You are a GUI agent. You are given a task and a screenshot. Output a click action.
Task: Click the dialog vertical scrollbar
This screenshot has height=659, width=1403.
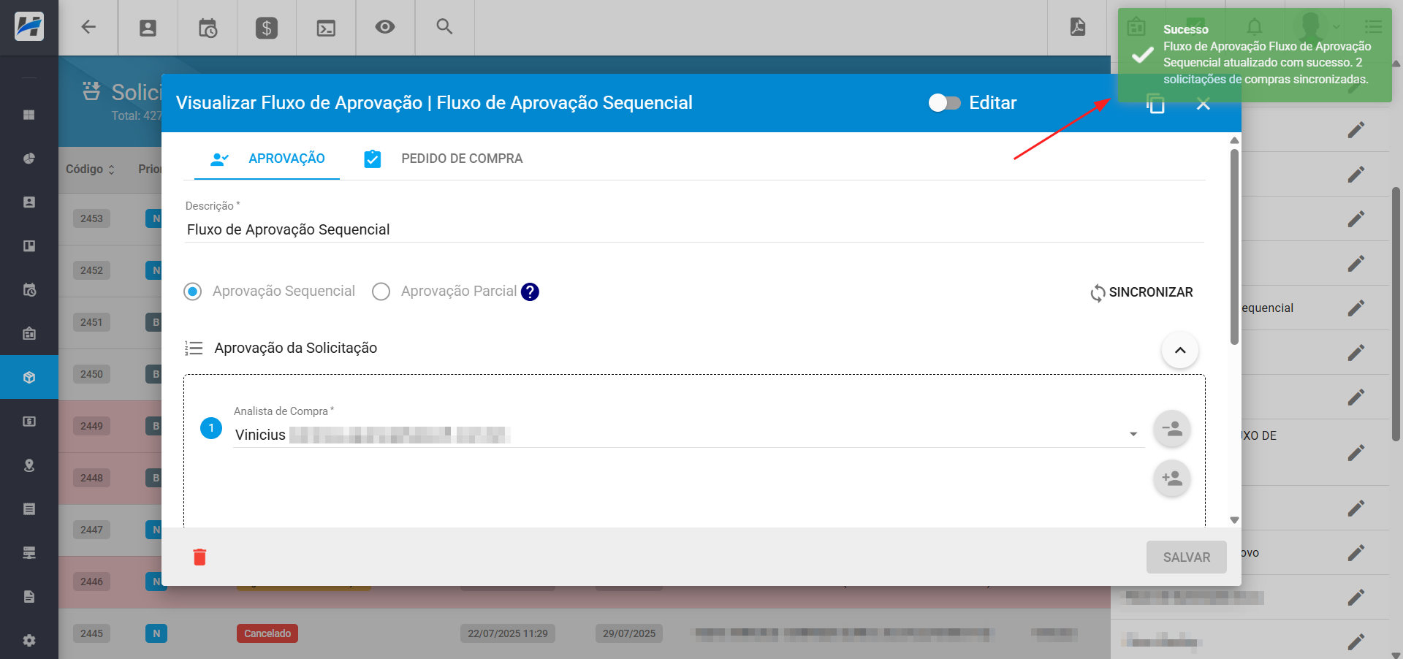pyautogui.click(x=1234, y=246)
